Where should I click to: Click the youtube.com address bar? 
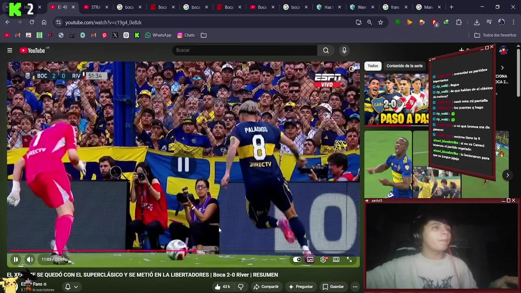pos(204,22)
